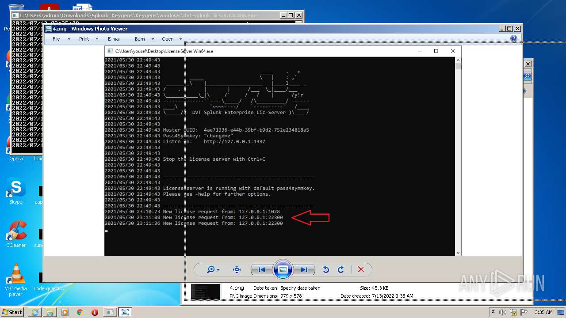Go to the next picture
Viewport: 566px width, 318px height.
[304, 269]
